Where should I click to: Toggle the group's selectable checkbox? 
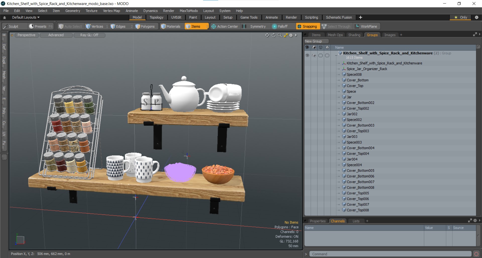click(321, 56)
